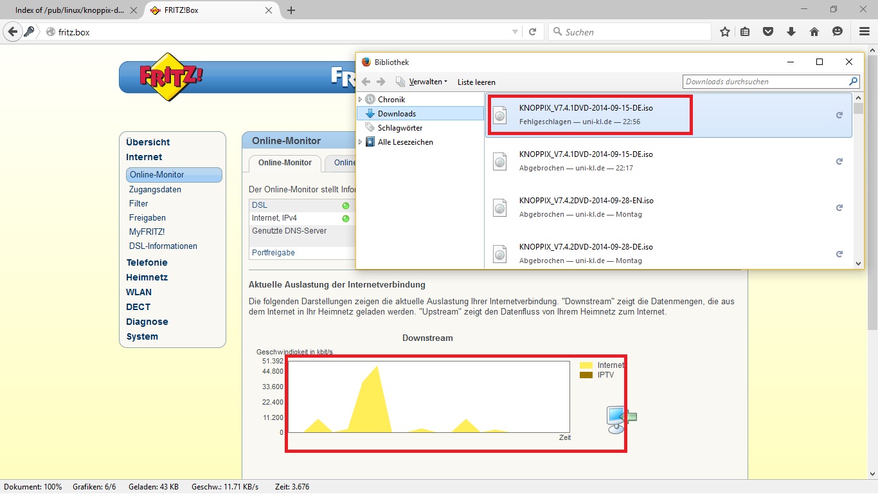Open downloads arrow icon in toolbar
Image resolution: width=878 pixels, height=494 pixels.
pos(791,32)
